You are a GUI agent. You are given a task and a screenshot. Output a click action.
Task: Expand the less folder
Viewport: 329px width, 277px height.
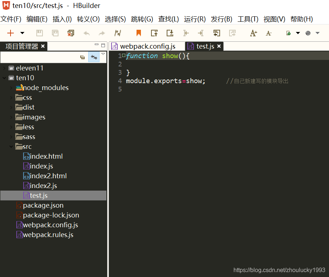tap(11, 127)
